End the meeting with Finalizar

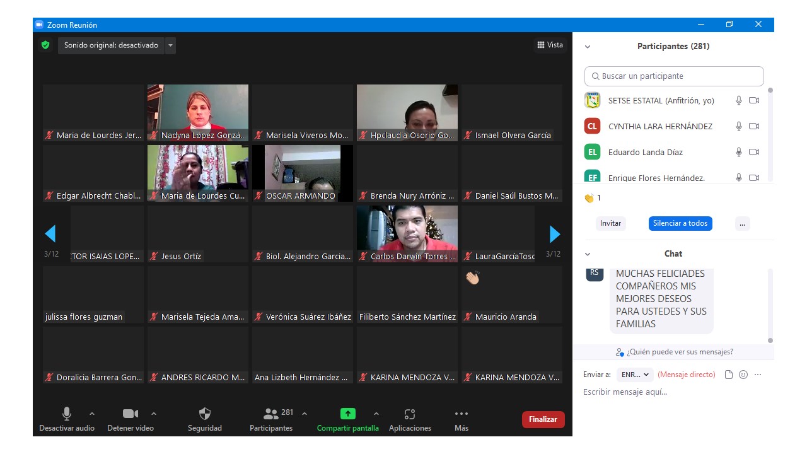(x=543, y=419)
